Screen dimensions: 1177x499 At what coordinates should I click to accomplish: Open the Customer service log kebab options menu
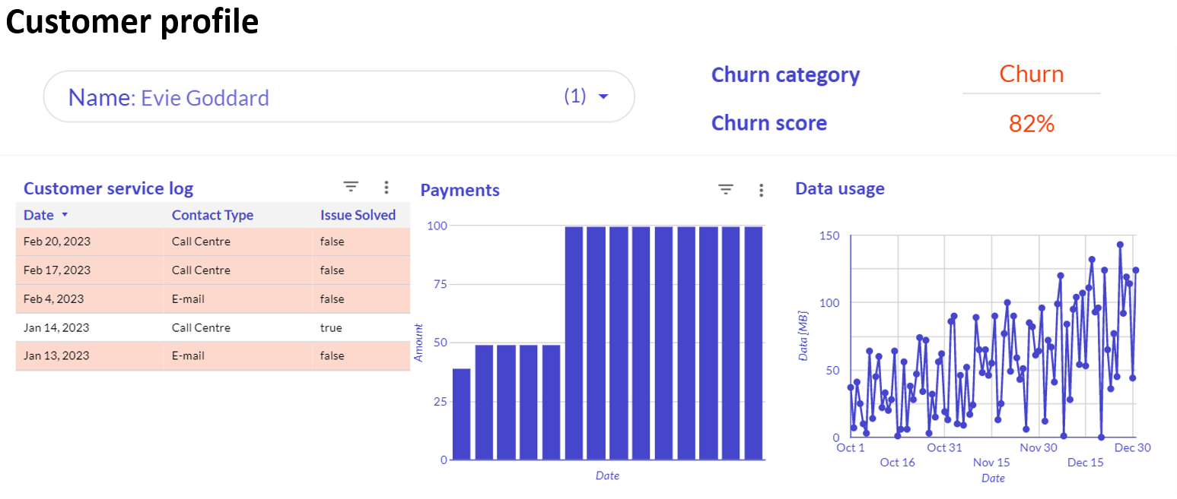point(387,186)
